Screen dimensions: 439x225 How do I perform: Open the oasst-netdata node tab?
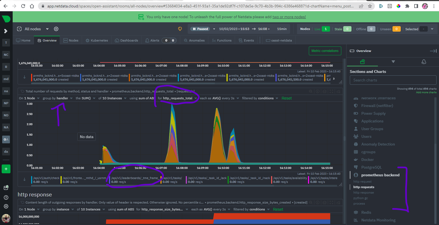point(279,40)
